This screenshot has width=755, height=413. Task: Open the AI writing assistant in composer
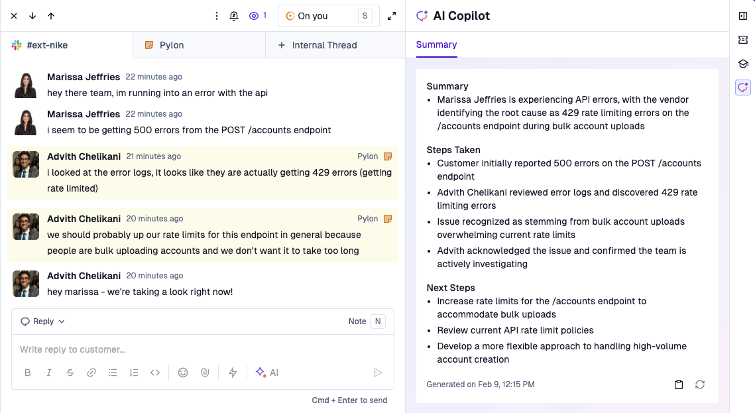coord(267,373)
